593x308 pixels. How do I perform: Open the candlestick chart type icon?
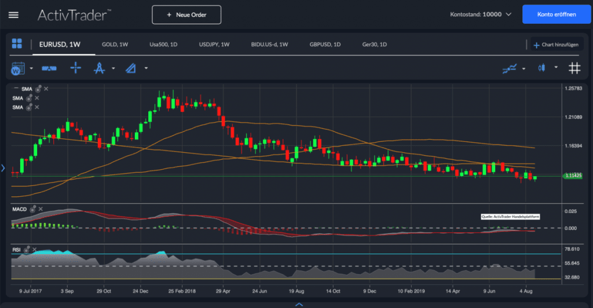tap(541, 68)
